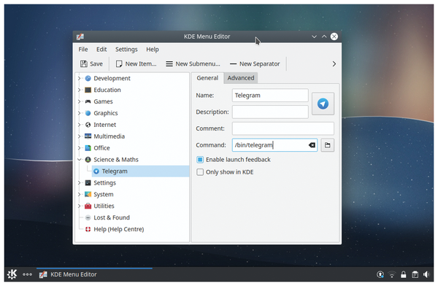This screenshot has width=438, height=286.
Task: Expand the Graphics category
Action: 80,113
